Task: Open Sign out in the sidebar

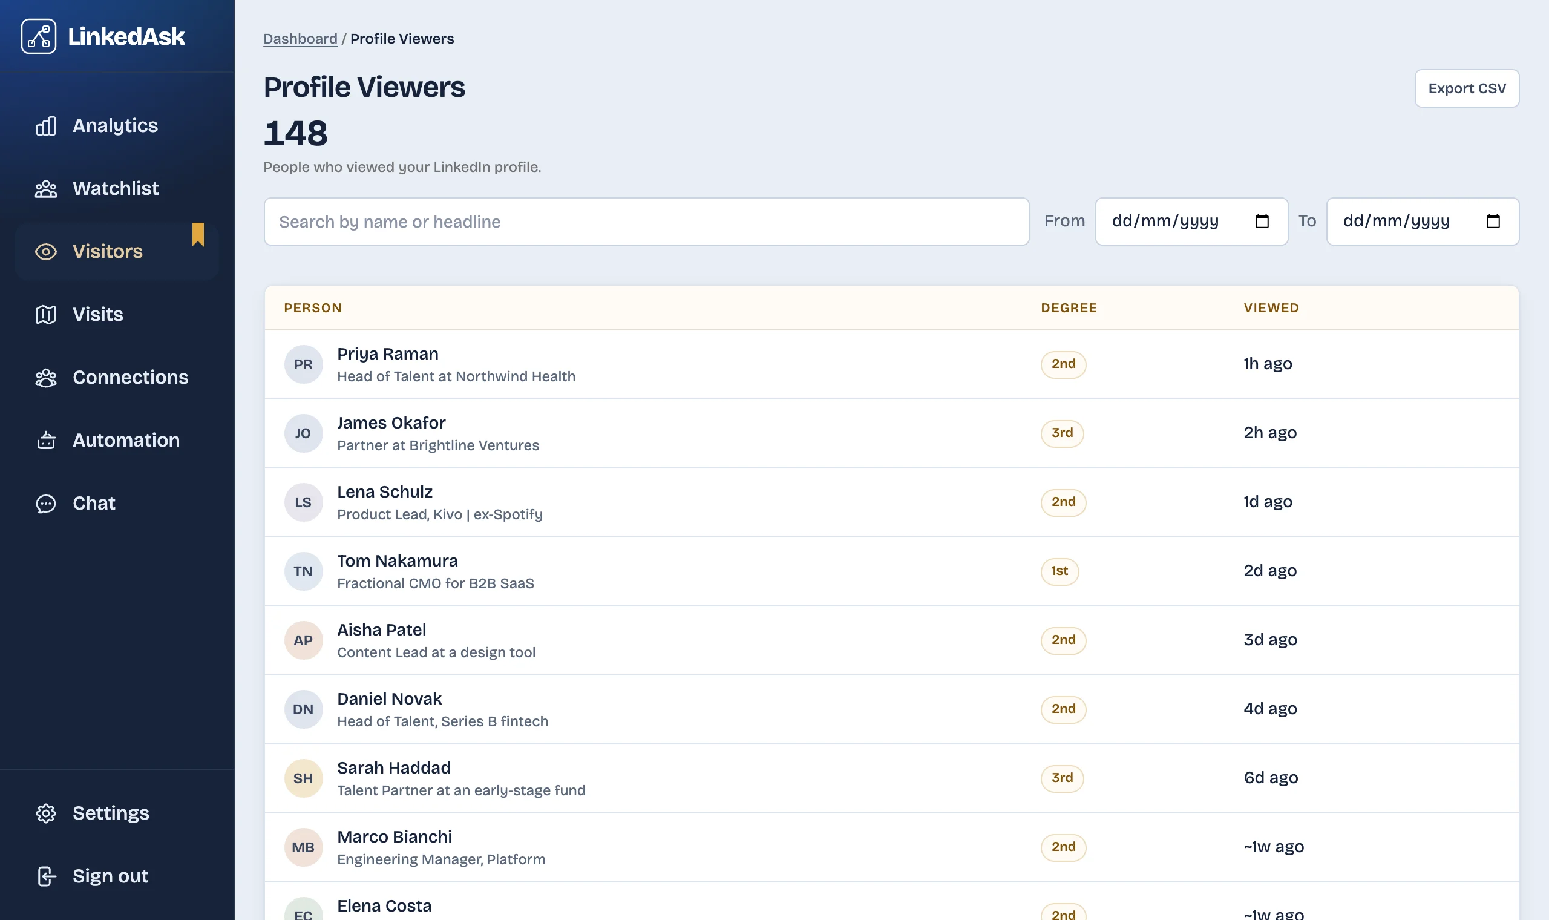Action: (117, 876)
